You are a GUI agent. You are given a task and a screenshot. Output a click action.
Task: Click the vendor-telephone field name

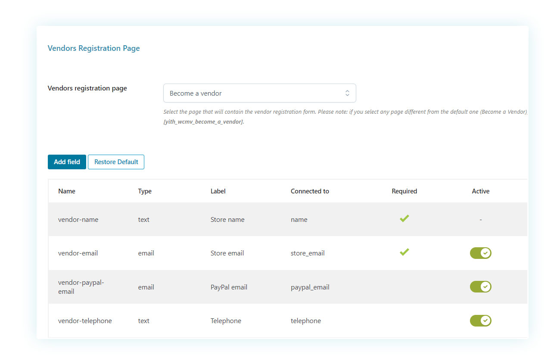click(85, 321)
